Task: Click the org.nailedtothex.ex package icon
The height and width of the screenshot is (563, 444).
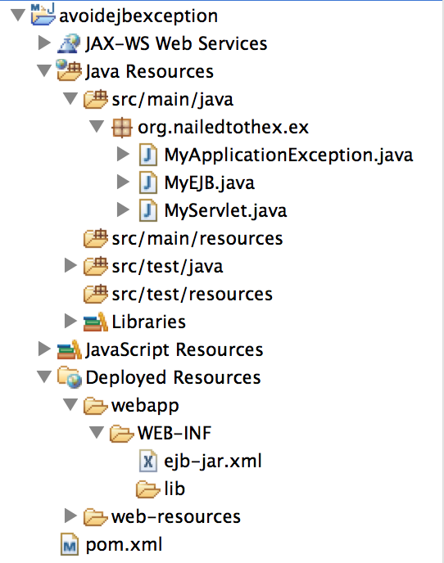Action: coord(122,127)
